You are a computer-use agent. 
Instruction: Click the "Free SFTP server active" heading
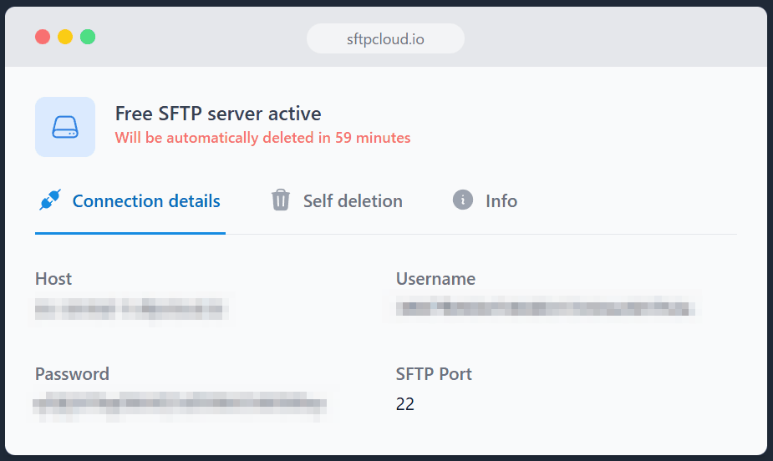click(x=218, y=114)
